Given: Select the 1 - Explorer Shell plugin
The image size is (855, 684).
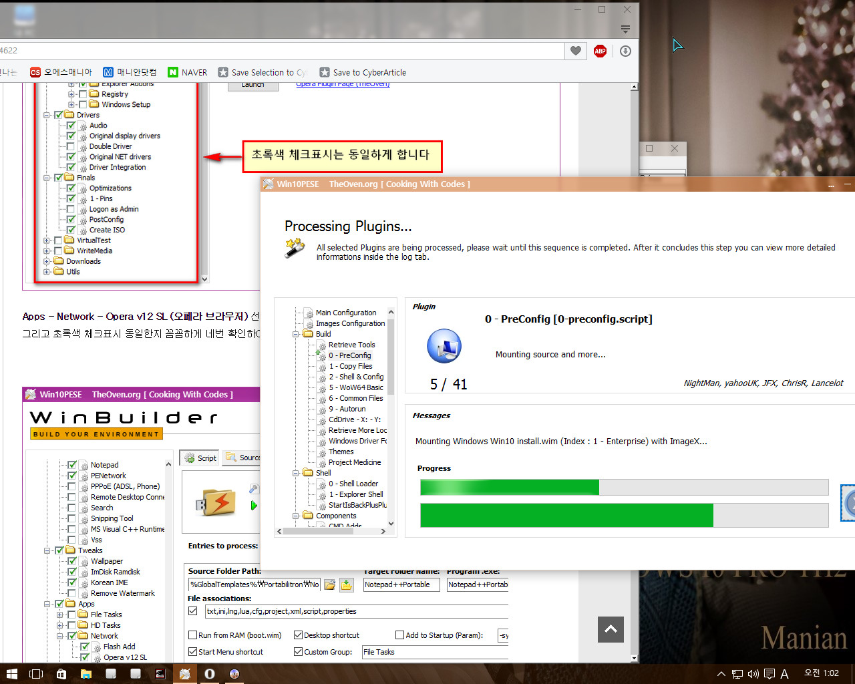Looking at the screenshot, I should (x=356, y=494).
